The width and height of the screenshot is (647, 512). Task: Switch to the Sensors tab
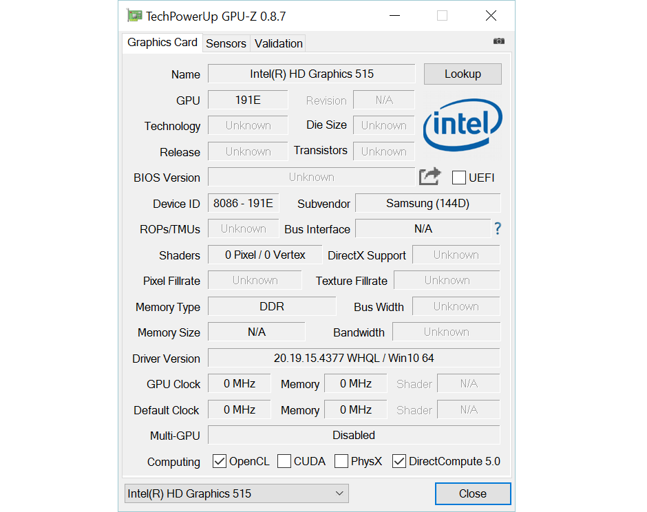point(226,43)
